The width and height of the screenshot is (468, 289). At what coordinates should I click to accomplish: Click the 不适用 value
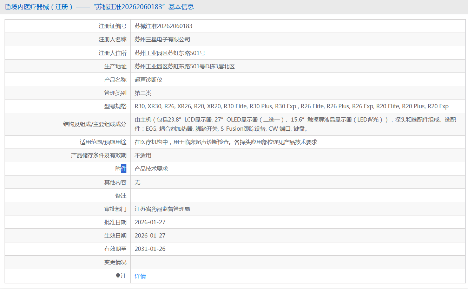click(143, 155)
